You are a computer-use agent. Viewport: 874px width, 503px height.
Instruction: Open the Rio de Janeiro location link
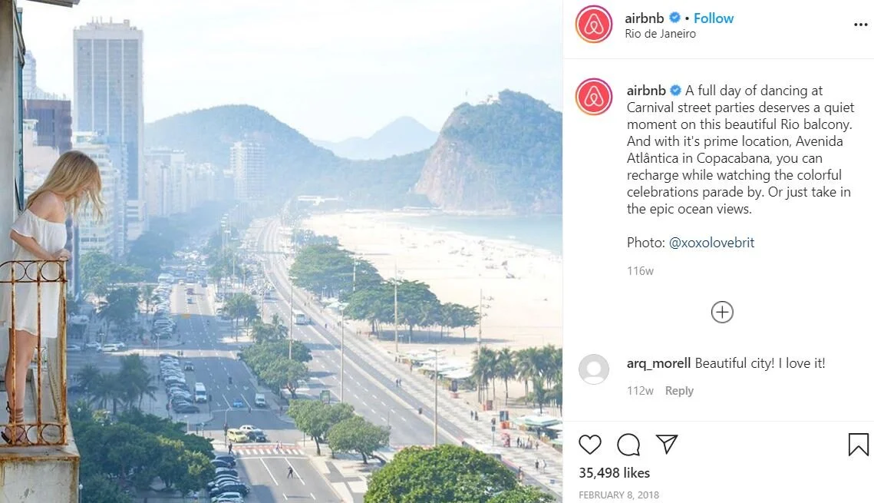point(660,34)
